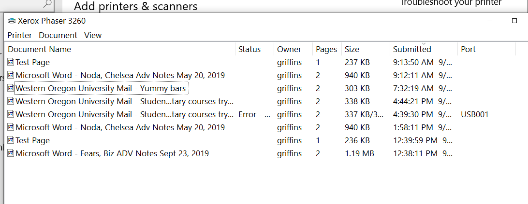This screenshot has width=528, height=204.
Task: Click icon of Noda notes job submitted 9:12:11 AM
Action: (x=11, y=75)
